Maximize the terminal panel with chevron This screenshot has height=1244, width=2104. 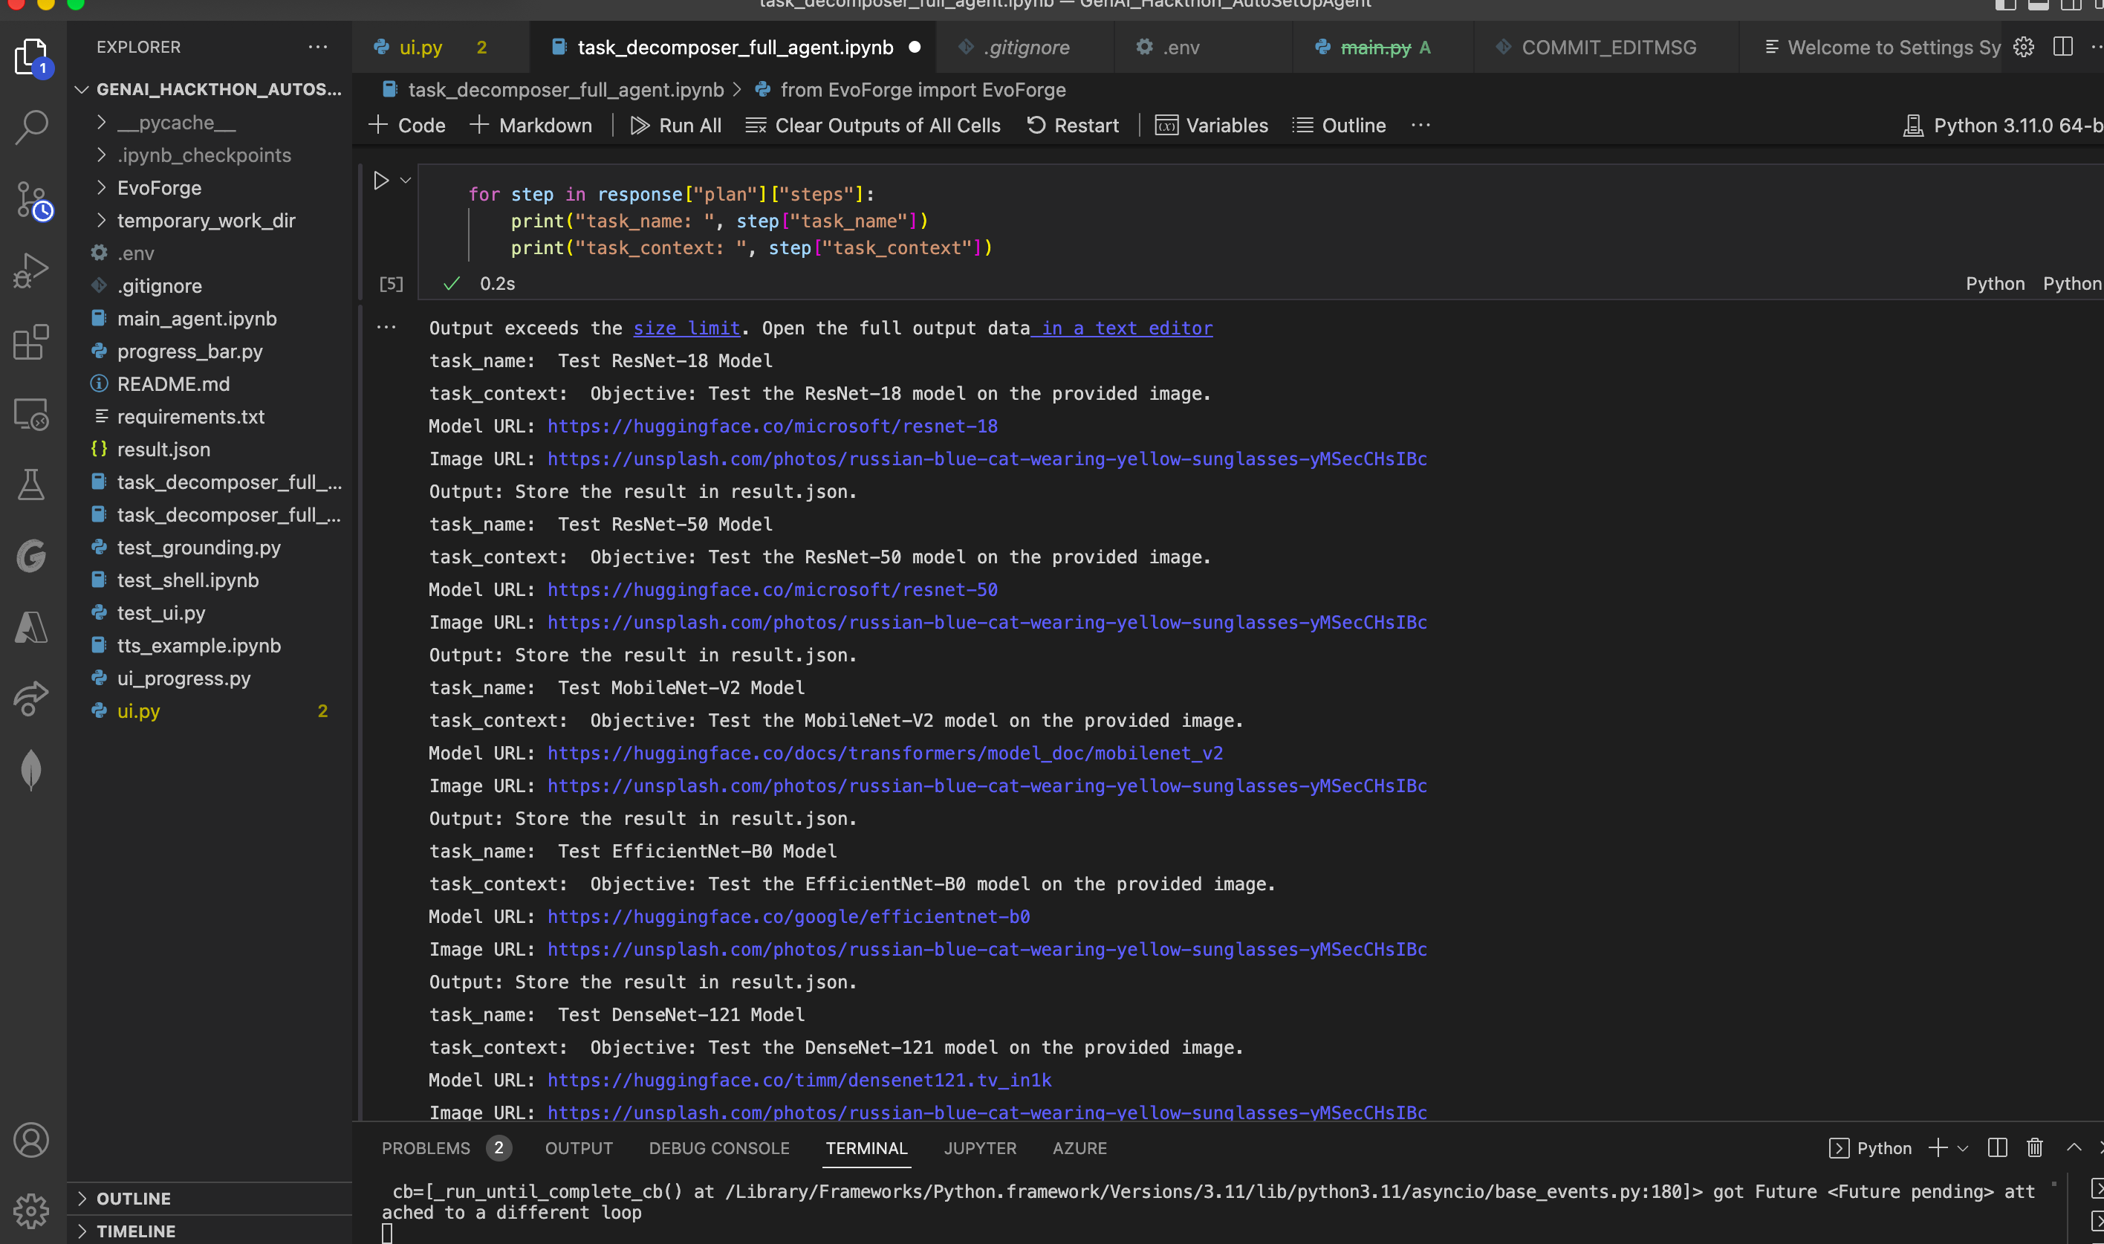[x=2073, y=1147]
